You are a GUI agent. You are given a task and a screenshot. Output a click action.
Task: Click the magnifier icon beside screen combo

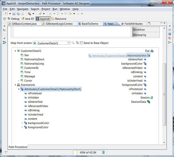(x=73, y=43)
